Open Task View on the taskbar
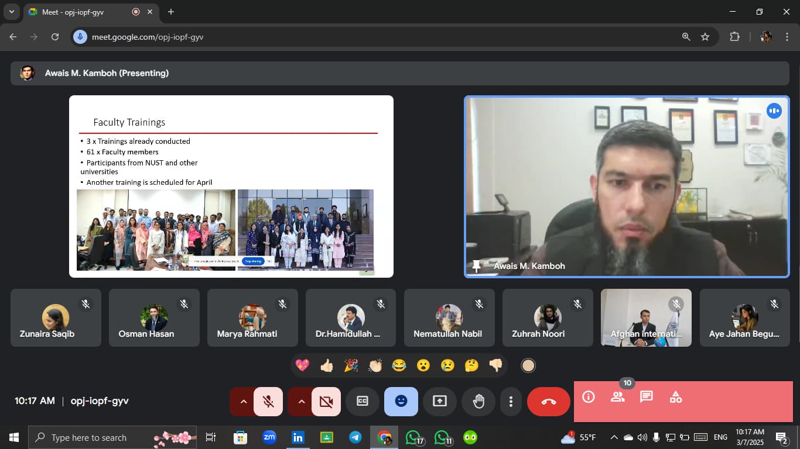 pyautogui.click(x=211, y=437)
